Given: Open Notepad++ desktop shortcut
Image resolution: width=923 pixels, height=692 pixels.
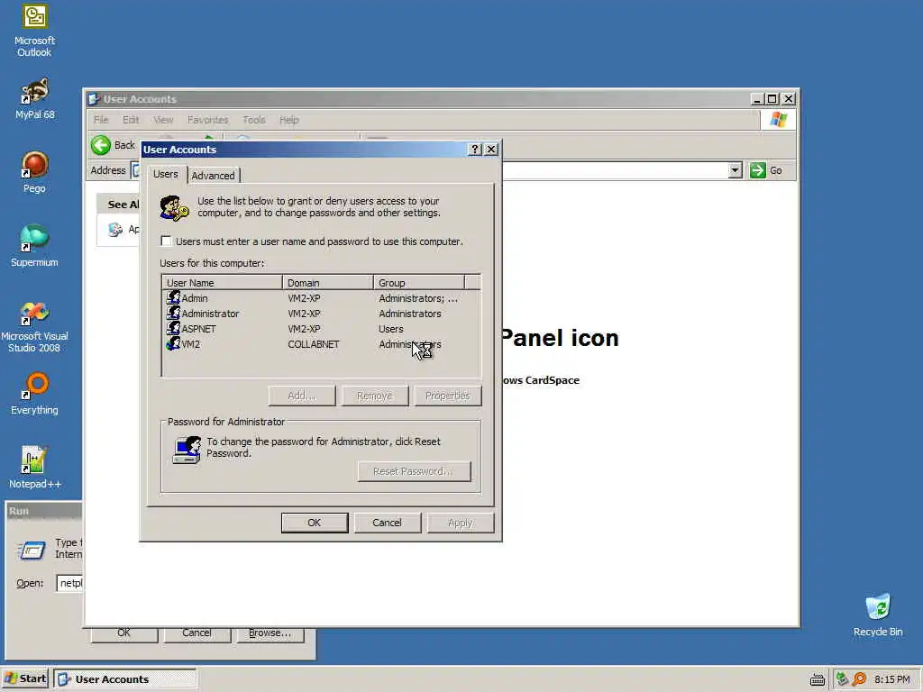Looking at the screenshot, I should (34, 468).
